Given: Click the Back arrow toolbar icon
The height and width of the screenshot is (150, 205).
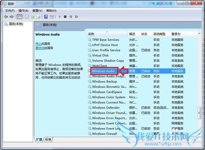Looking at the screenshot, I should [x=6, y=17].
